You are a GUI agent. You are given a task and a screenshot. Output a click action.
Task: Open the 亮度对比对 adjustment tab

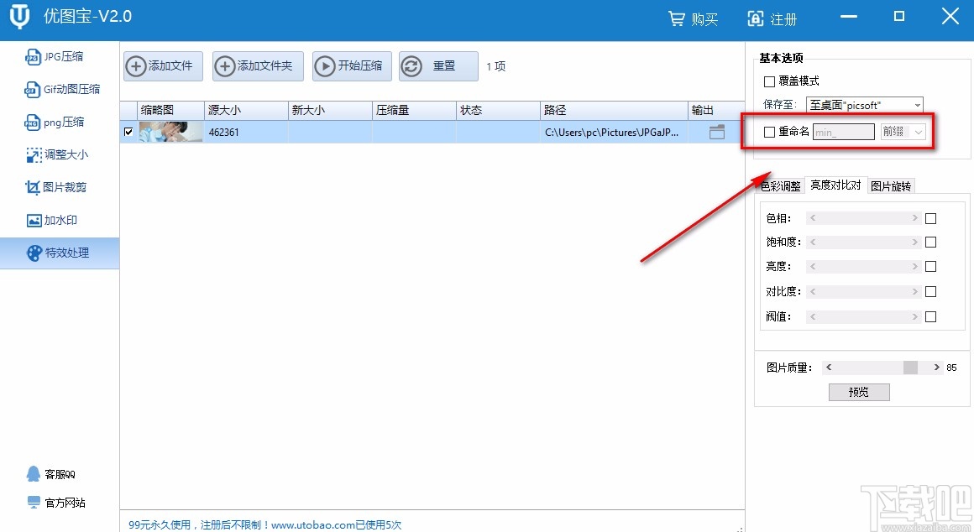tap(835, 185)
